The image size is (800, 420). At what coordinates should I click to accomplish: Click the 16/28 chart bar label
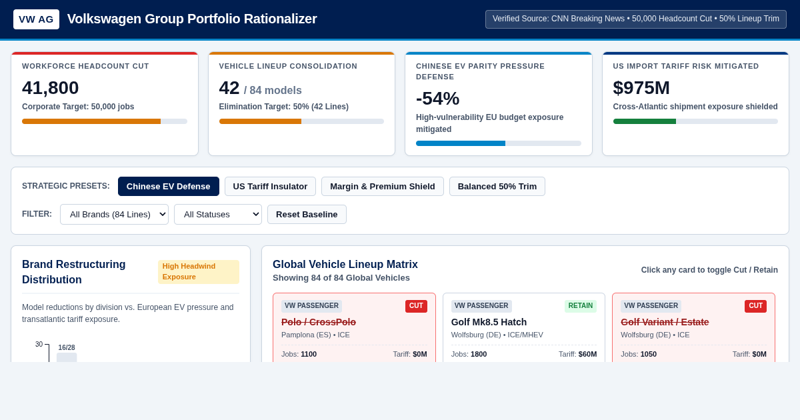(x=67, y=347)
